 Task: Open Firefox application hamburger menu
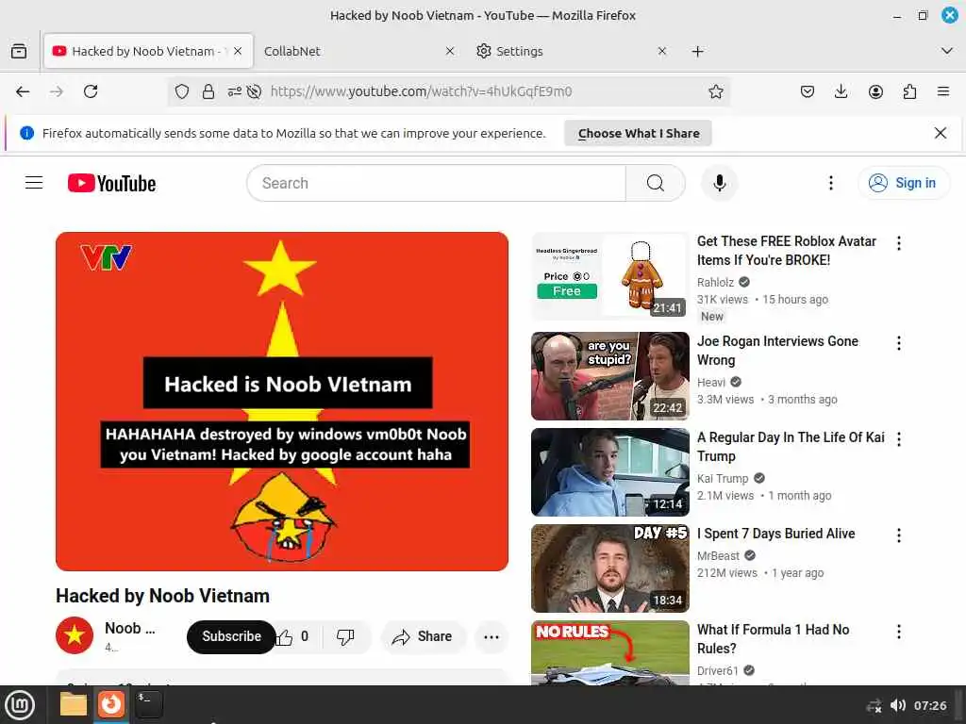(x=943, y=91)
